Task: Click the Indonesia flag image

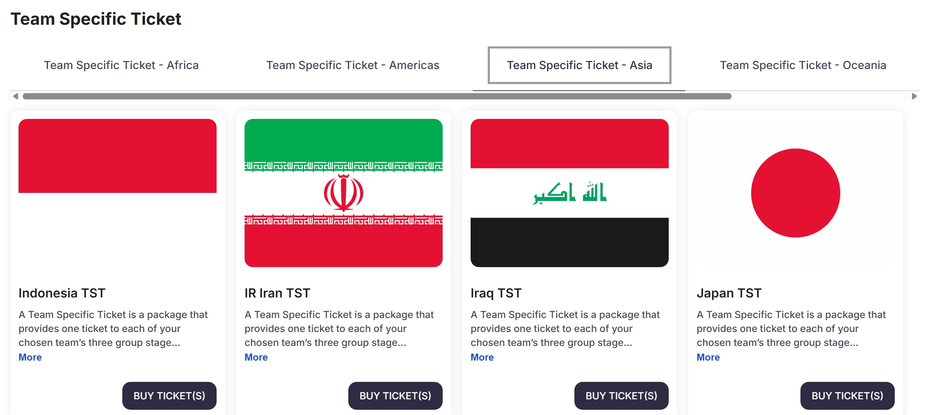Action: click(x=118, y=193)
